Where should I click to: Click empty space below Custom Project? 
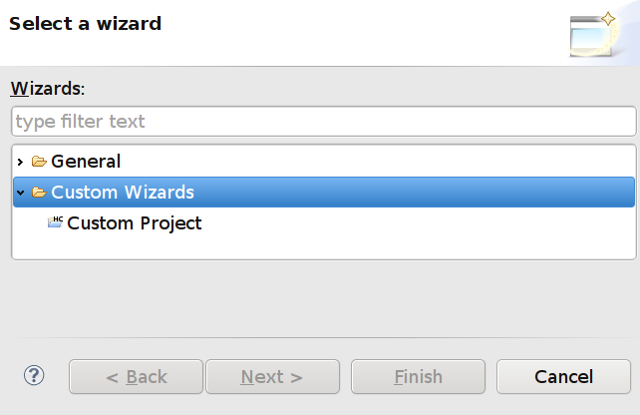click(323, 247)
